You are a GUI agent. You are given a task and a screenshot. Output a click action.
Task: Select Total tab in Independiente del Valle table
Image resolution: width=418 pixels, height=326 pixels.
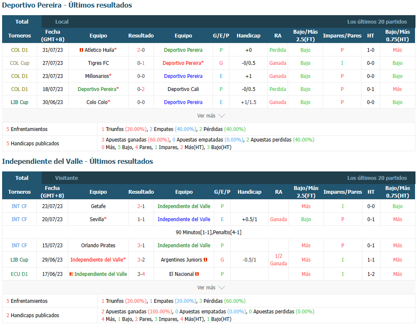22,178
